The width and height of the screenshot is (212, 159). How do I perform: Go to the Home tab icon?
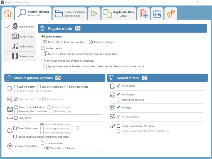(x=8, y=14)
